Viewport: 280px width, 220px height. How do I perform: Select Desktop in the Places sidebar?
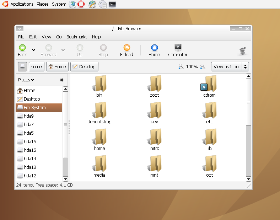click(x=39, y=99)
